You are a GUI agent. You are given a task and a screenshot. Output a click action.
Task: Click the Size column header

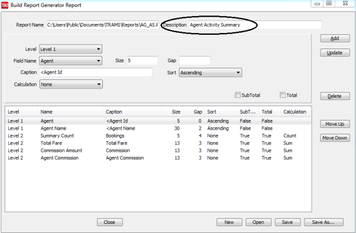(173, 112)
